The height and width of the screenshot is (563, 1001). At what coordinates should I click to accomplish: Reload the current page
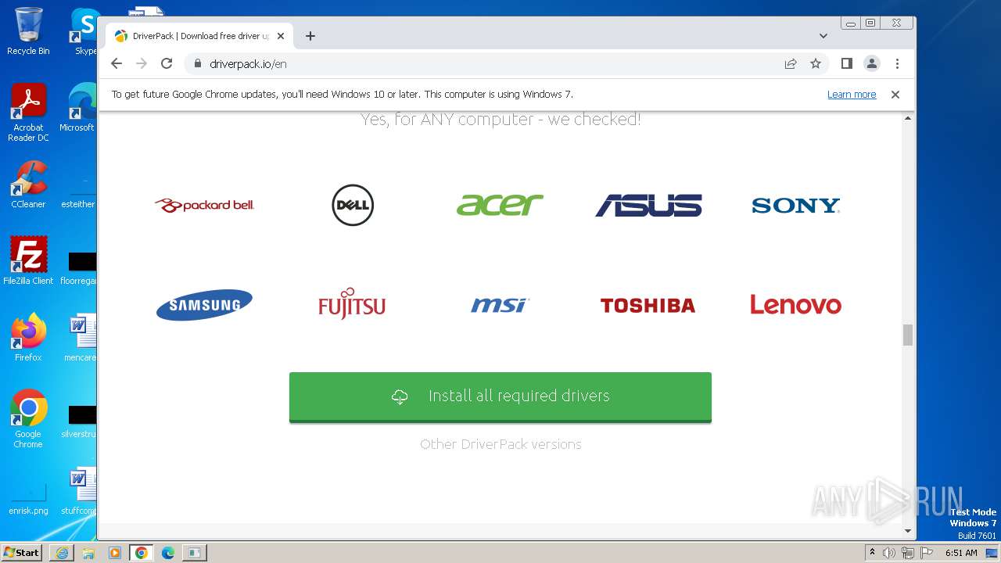click(x=167, y=63)
